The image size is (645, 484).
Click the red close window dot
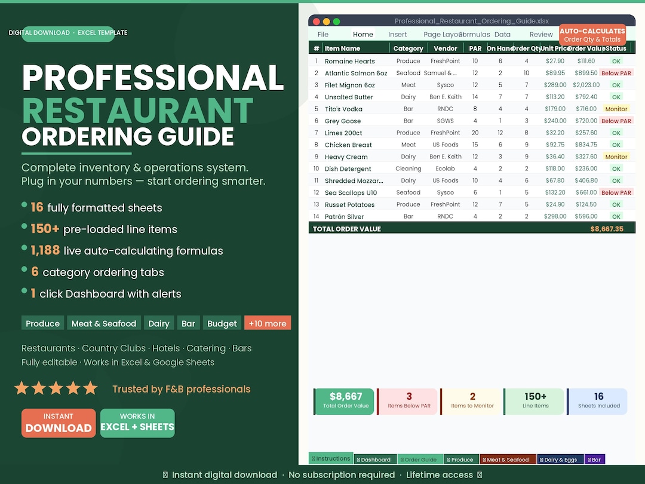(x=317, y=22)
